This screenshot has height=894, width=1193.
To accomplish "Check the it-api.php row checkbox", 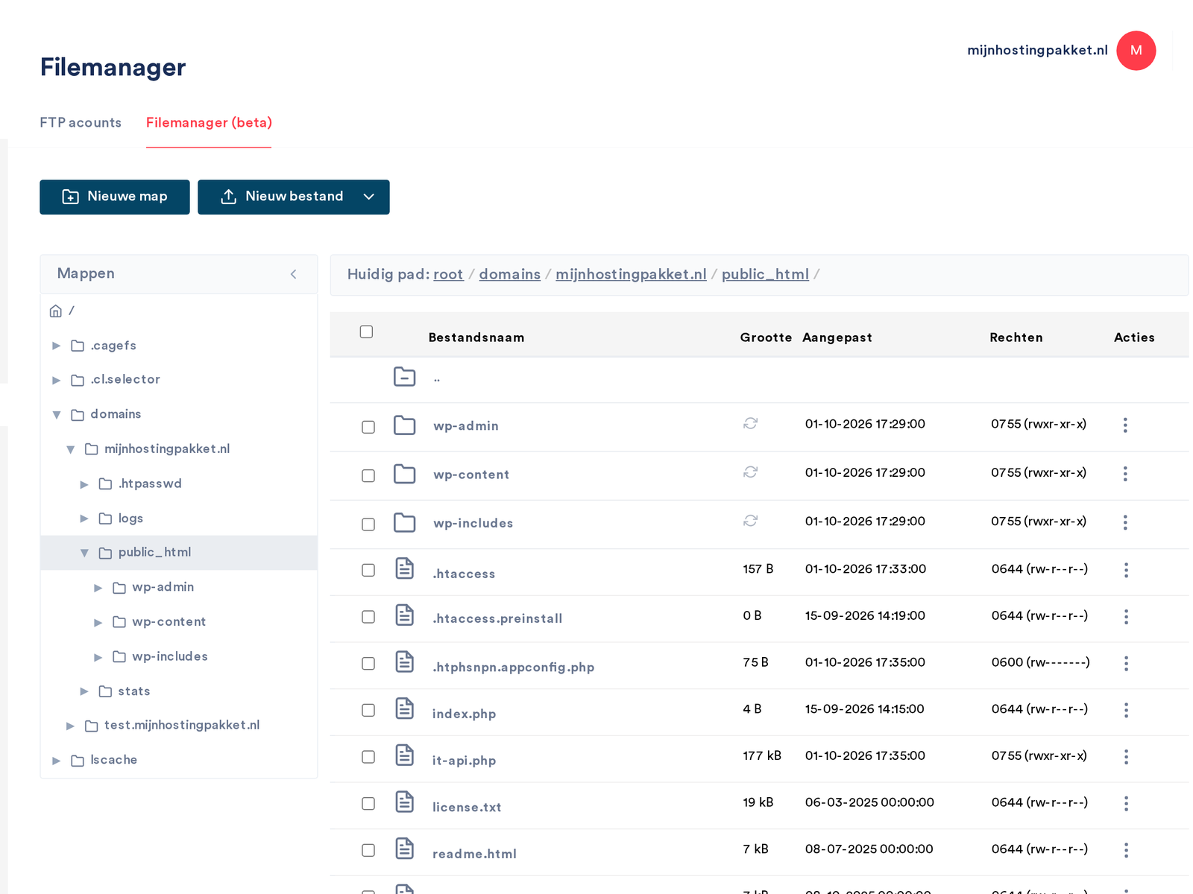I will click(368, 757).
